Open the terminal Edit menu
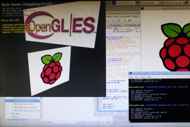The height and width of the screenshot is (127, 190). coord(137,77)
